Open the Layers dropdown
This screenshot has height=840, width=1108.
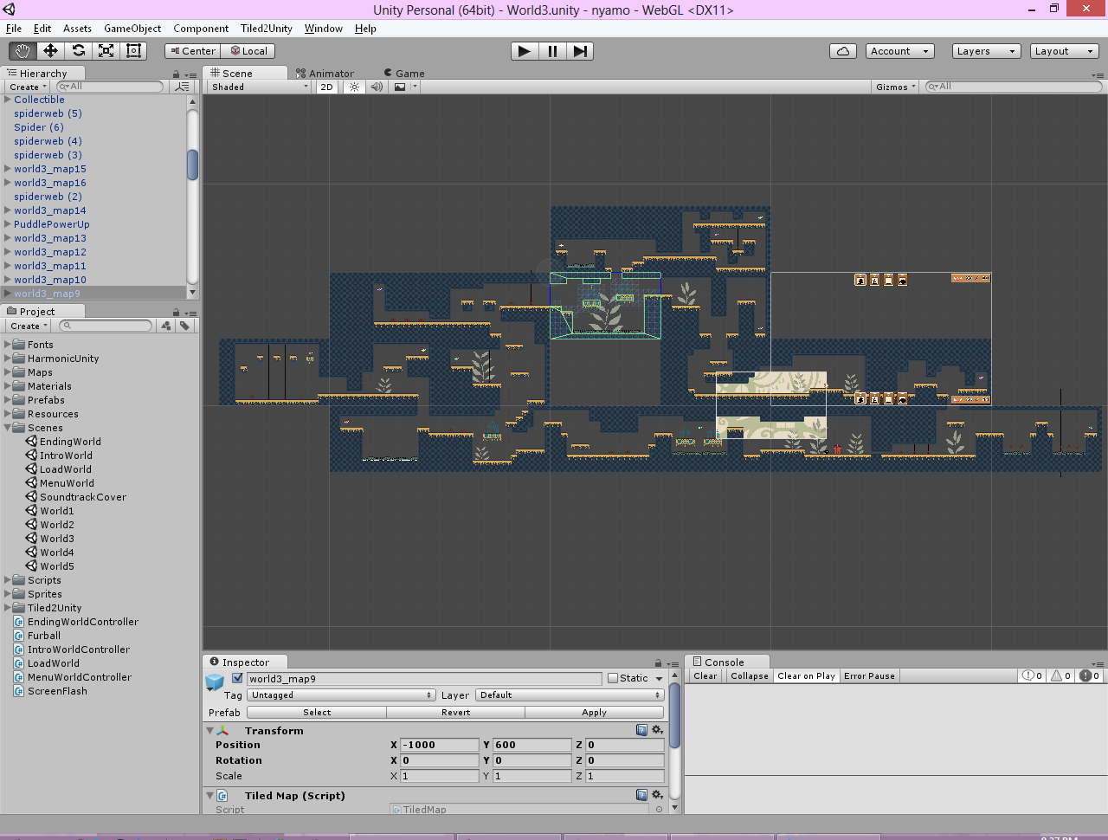[986, 51]
